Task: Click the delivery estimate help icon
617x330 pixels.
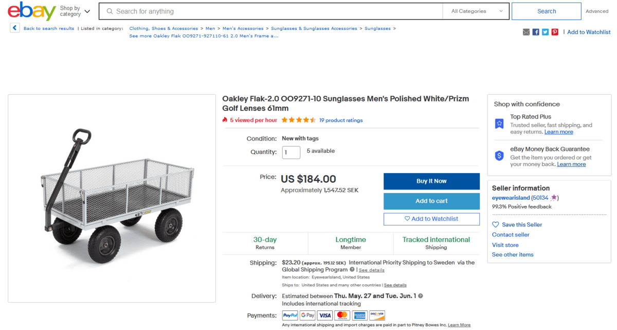Action: 421,296
